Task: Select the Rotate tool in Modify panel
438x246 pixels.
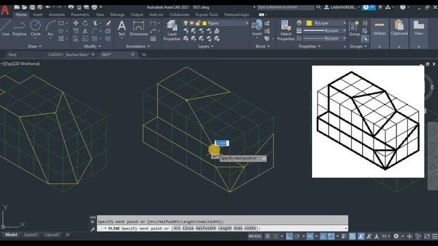Action: [x=85, y=23]
